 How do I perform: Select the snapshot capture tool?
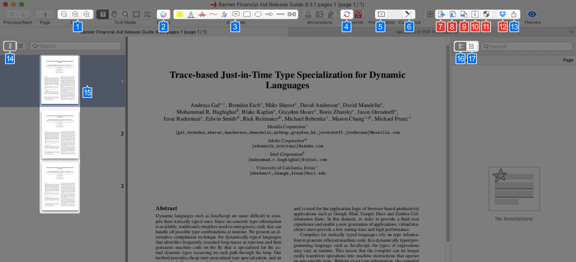[148, 14]
